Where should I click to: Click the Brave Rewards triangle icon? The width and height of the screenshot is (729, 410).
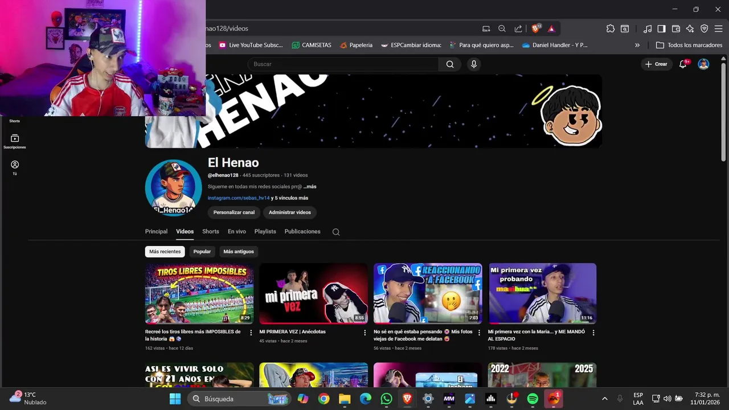(x=551, y=28)
